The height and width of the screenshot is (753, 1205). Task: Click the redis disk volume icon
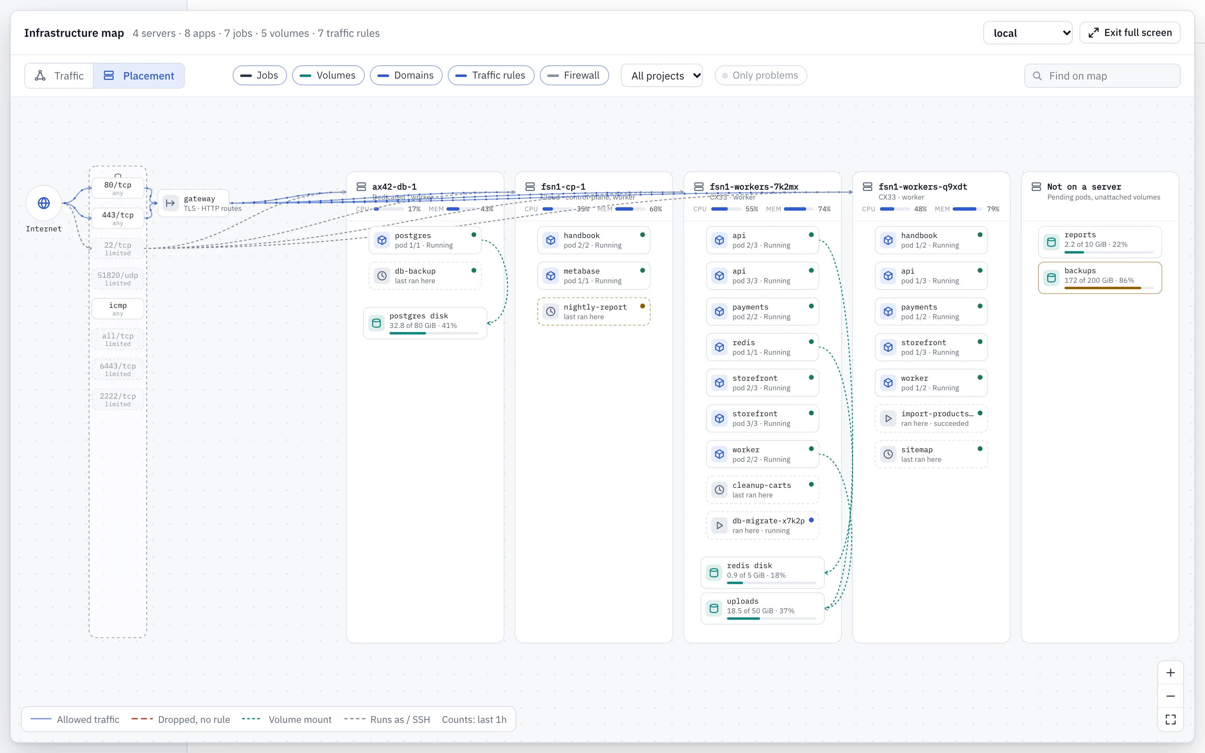click(x=714, y=573)
